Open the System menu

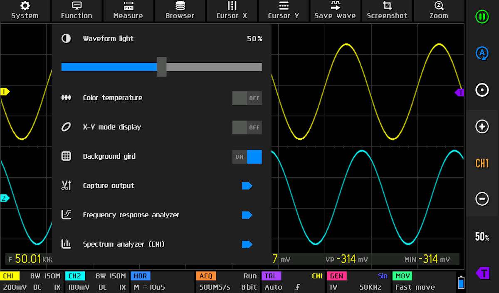pyautogui.click(x=25, y=10)
